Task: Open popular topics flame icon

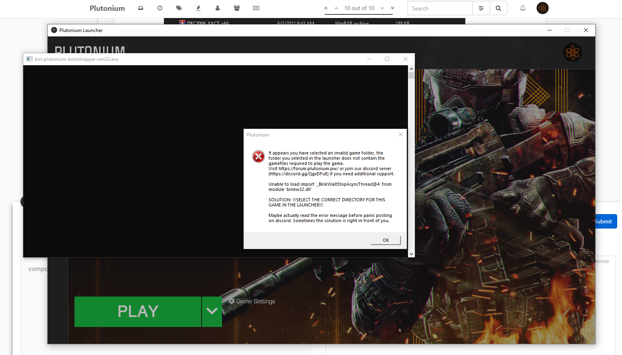Action: pos(198,8)
